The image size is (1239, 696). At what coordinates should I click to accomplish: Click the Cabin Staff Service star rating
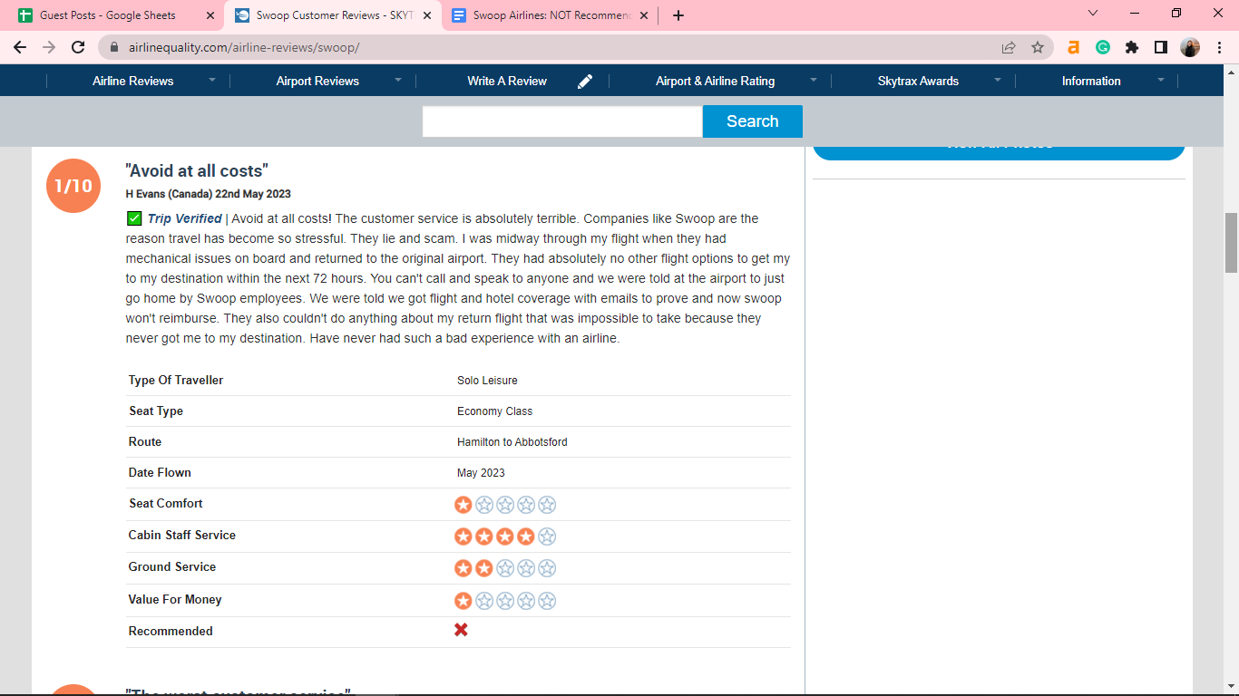click(505, 536)
